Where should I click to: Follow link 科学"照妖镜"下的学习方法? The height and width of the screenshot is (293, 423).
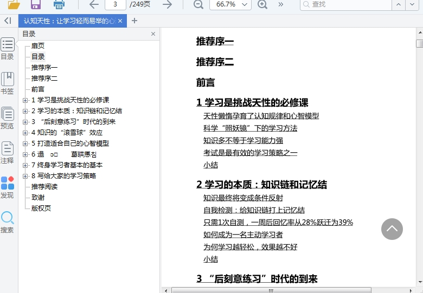pos(251,128)
